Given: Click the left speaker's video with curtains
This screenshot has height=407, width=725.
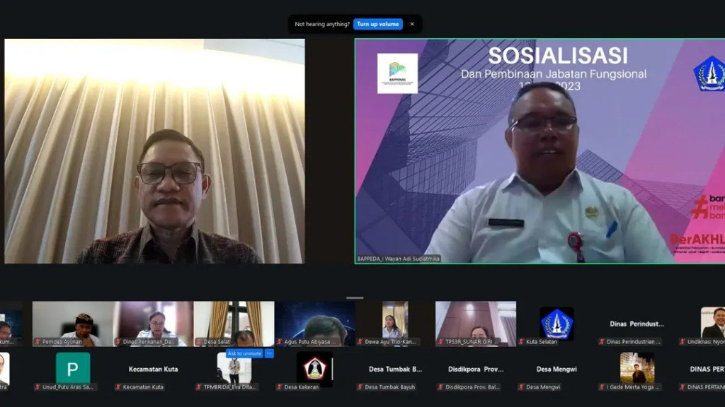Looking at the screenshot, I should (x=154, y=151).
